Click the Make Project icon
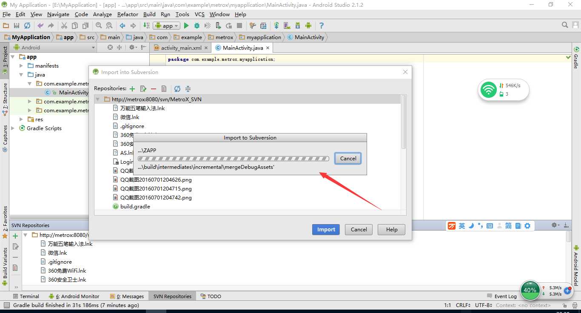 (146, 26)
